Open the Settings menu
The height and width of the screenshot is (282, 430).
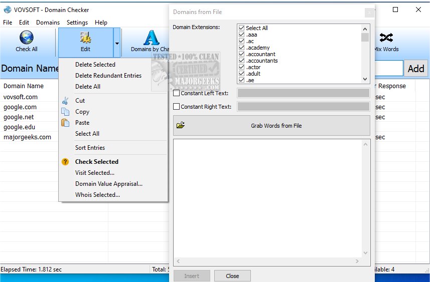[x=77, y=23]
